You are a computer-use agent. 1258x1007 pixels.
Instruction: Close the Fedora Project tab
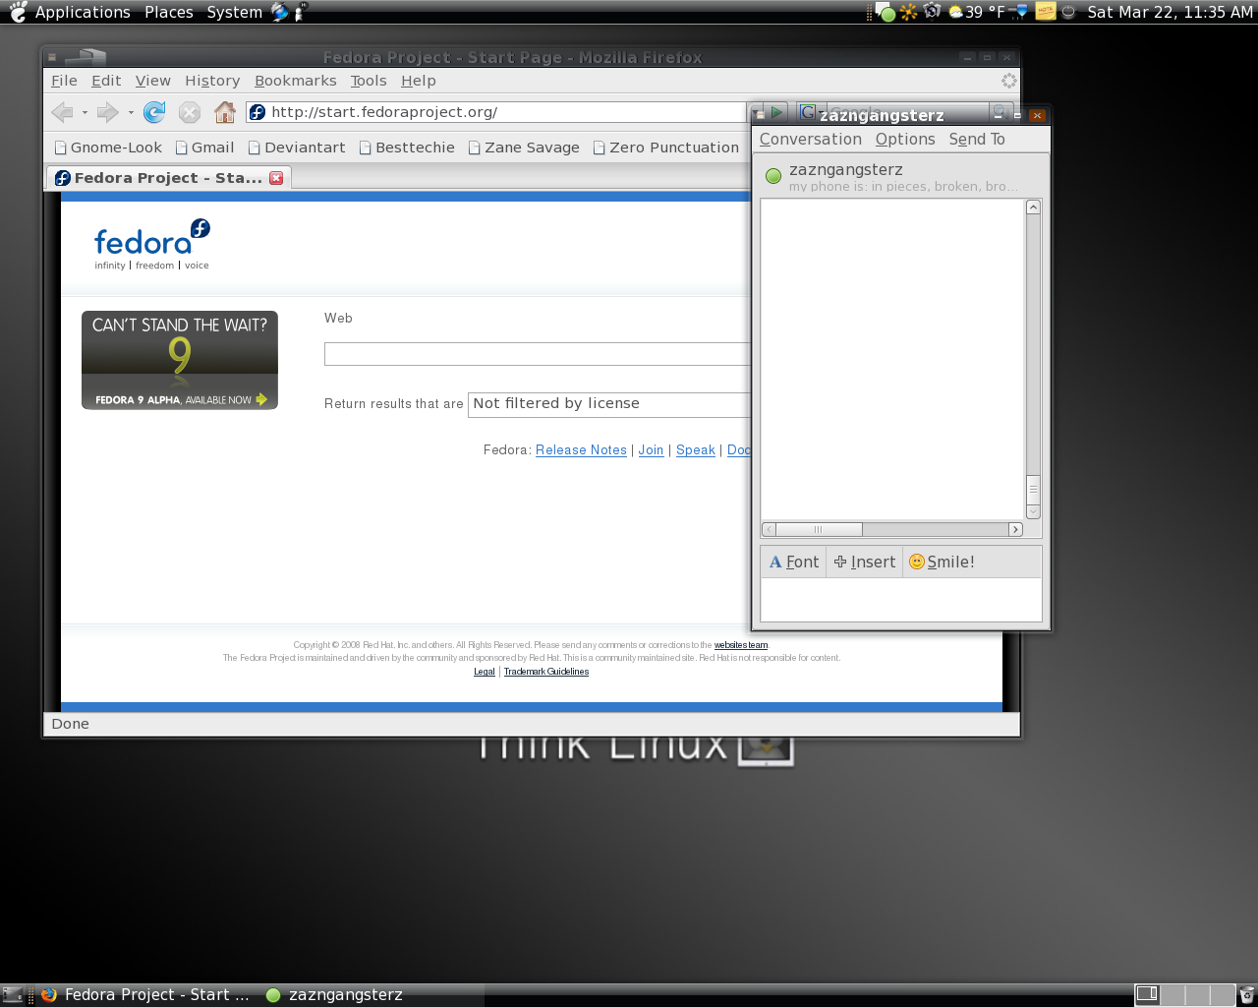276,178
